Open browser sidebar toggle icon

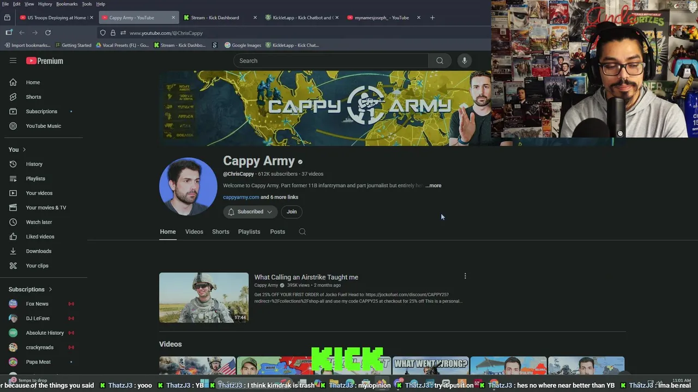(x=9, y=33)
